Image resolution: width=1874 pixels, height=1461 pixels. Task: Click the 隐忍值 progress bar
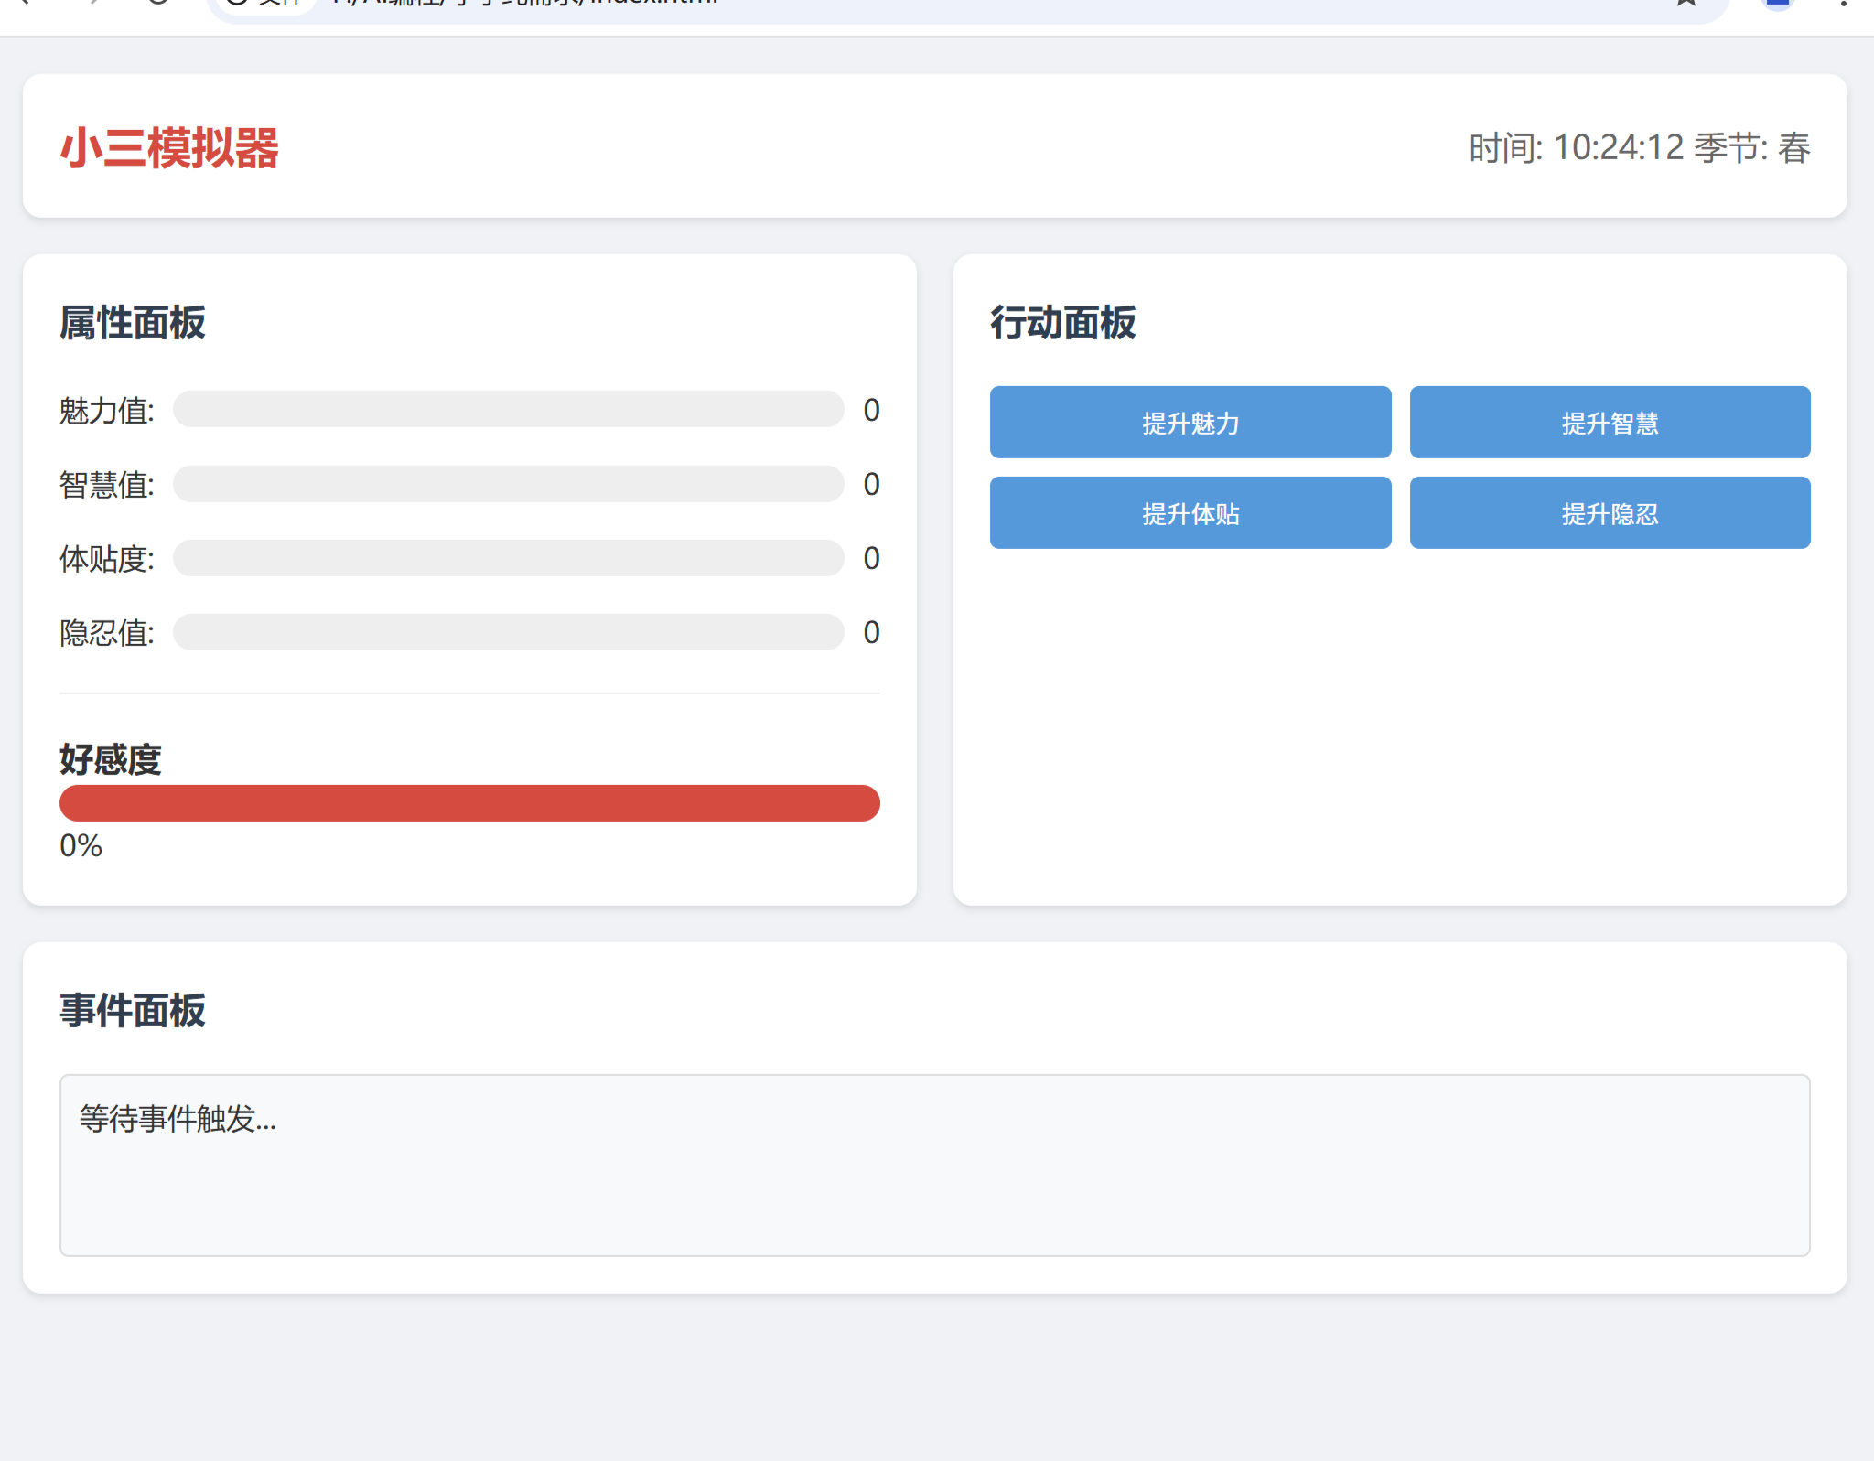click(508, 632)
